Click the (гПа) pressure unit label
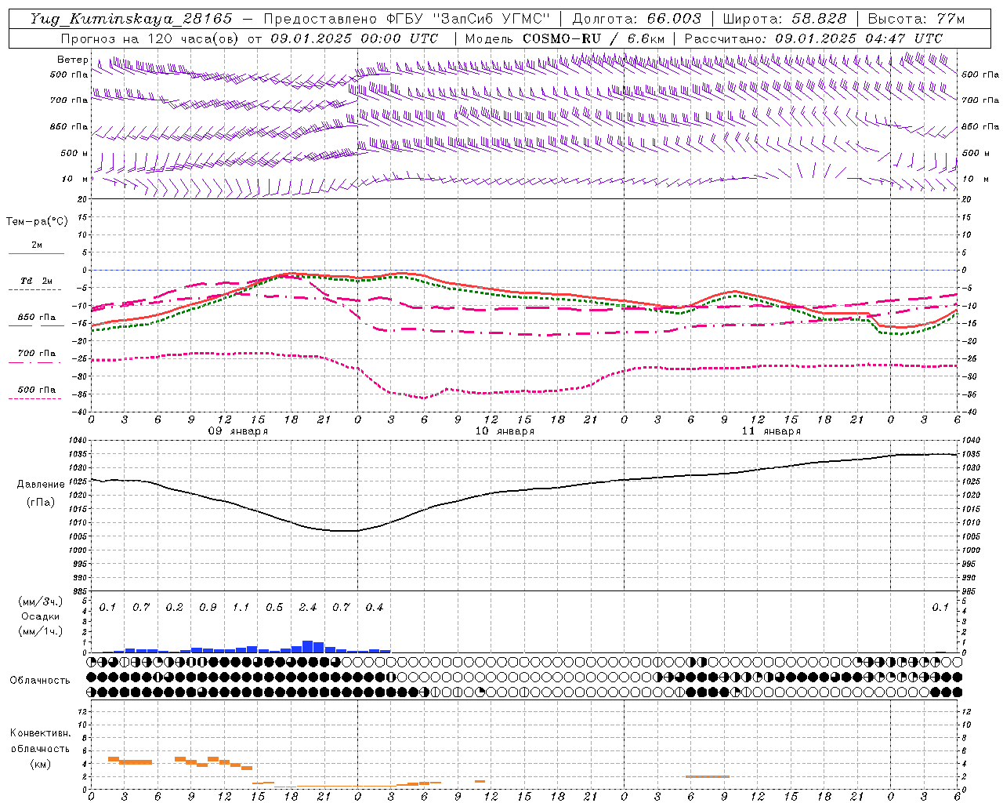1003x803 pixels. (x=41, y=503)
